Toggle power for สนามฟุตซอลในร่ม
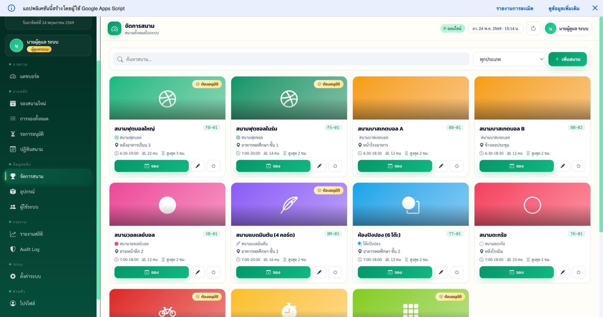 (335, 166)
